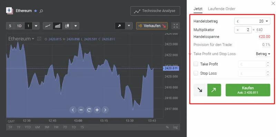Select the sell down-arrow direction toggle
Image resolution: width=276 pixels, height=137 pixels.
[x=200, y=90]
